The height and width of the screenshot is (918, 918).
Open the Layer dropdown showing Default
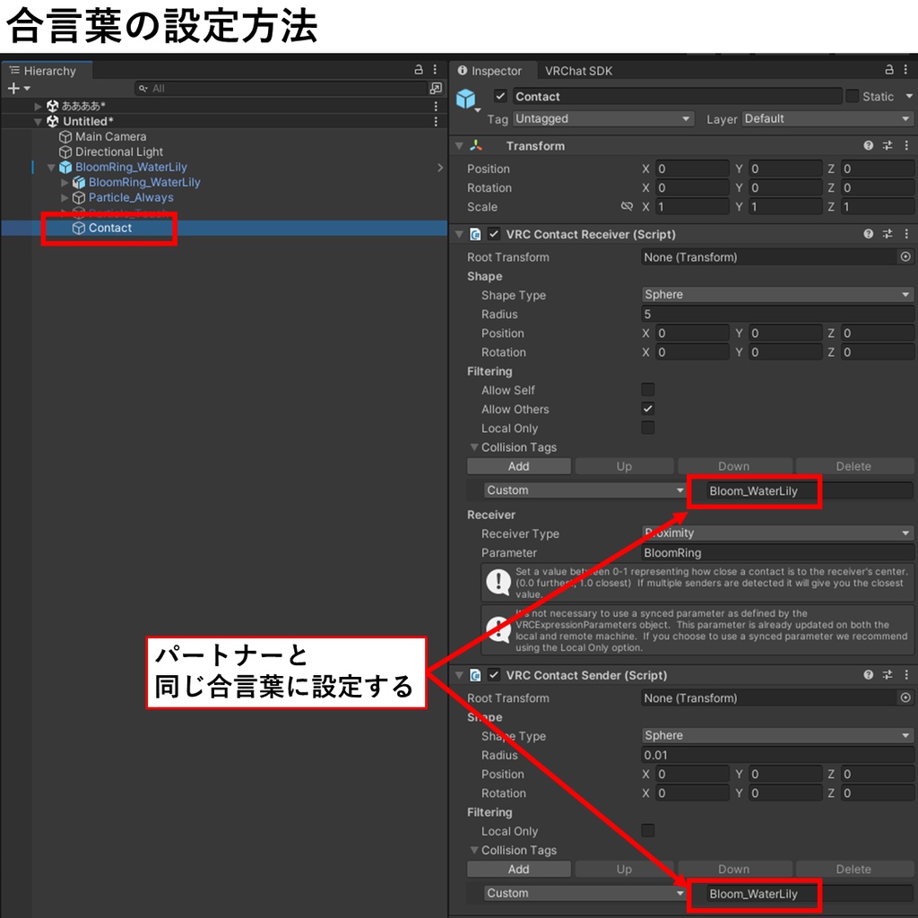(x=827, y=119)
